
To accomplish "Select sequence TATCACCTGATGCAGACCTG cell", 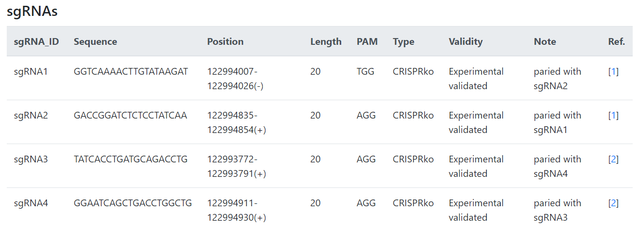I will tap(131, 159).
